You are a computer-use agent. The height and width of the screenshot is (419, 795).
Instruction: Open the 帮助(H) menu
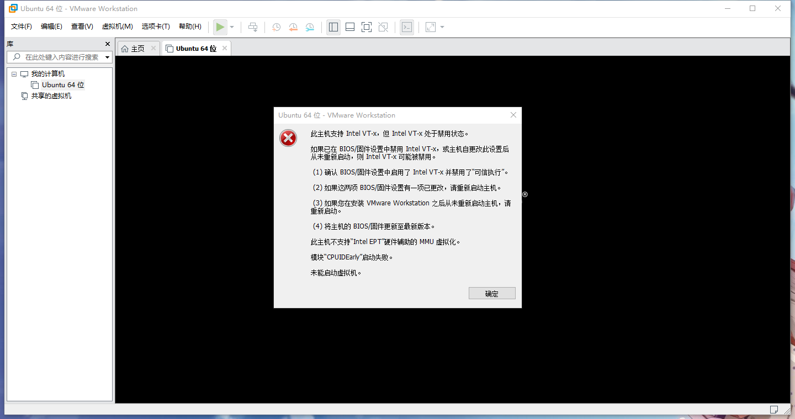190,26
